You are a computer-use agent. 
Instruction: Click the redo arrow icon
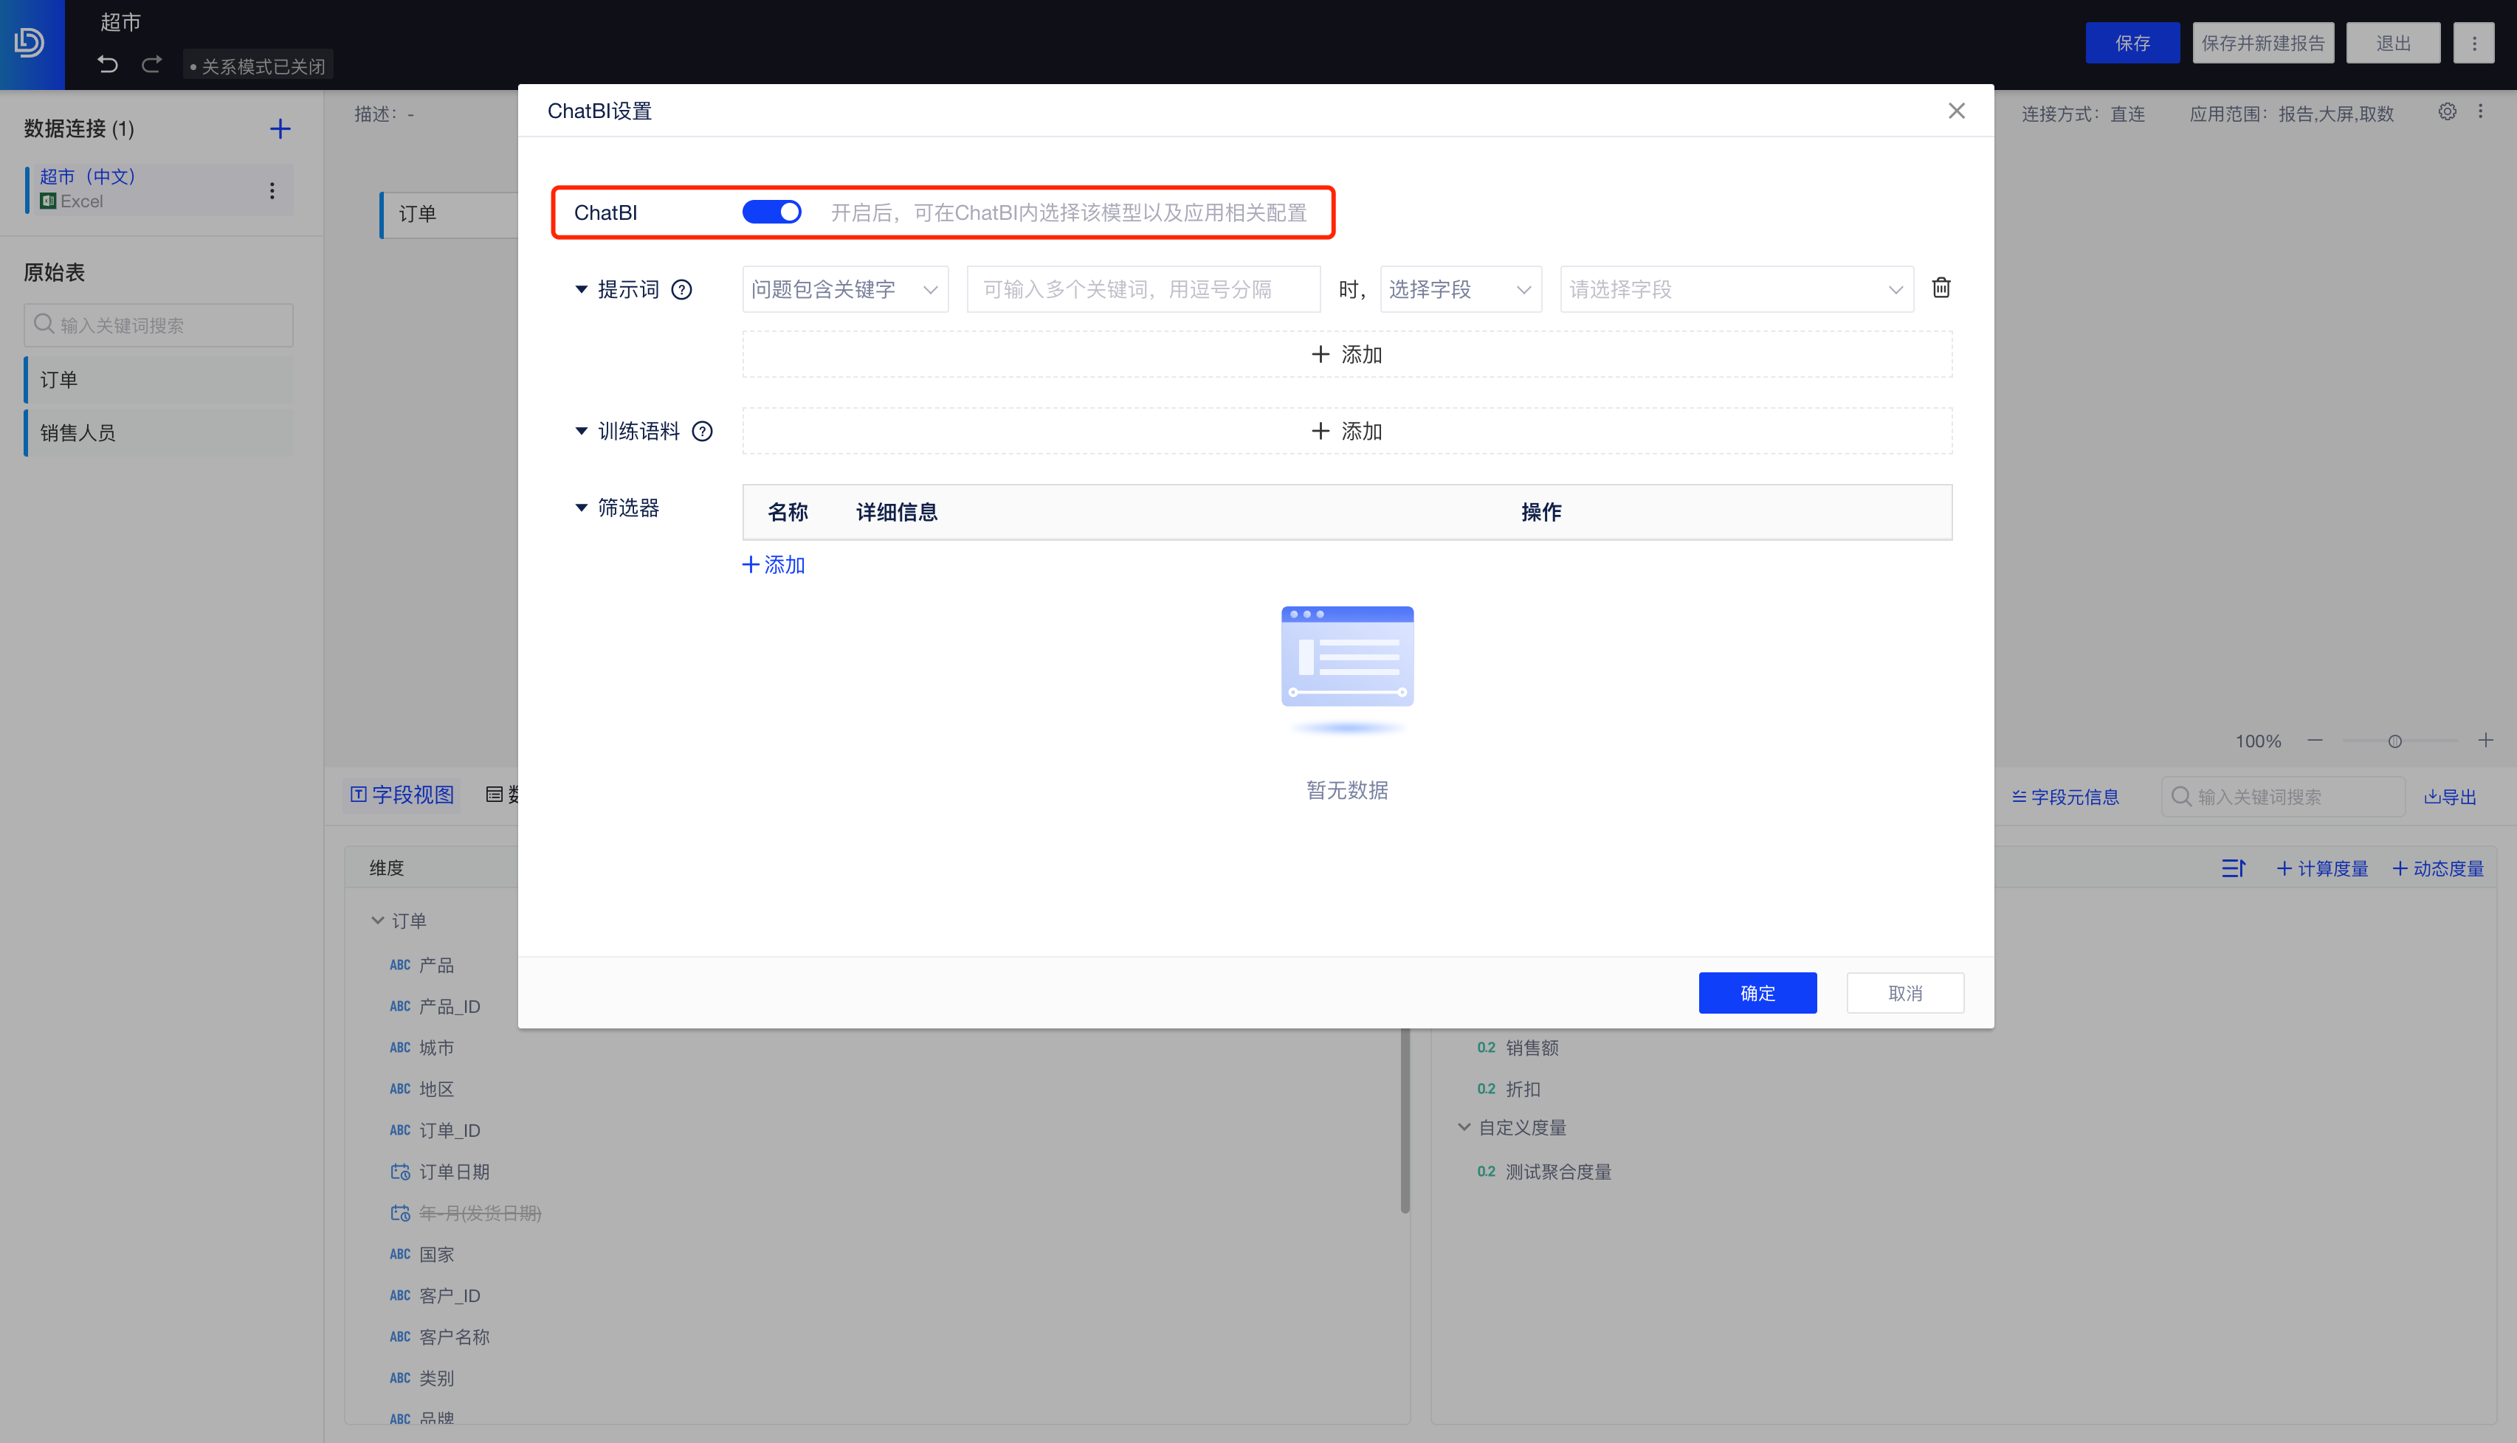151,66
